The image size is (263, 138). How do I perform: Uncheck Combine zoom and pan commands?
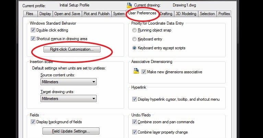(134, 122)
